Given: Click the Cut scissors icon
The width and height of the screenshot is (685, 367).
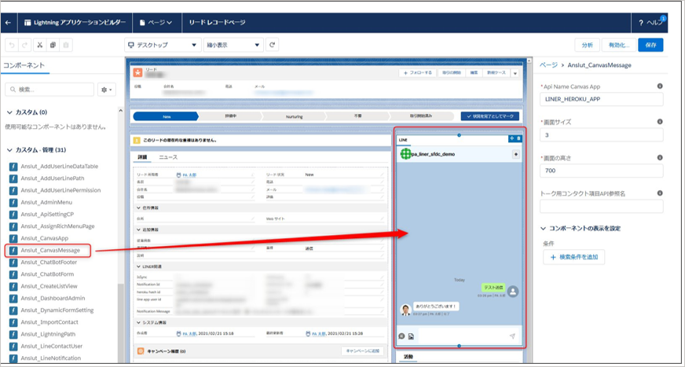Looking at the screenshot, I should 39,45.
